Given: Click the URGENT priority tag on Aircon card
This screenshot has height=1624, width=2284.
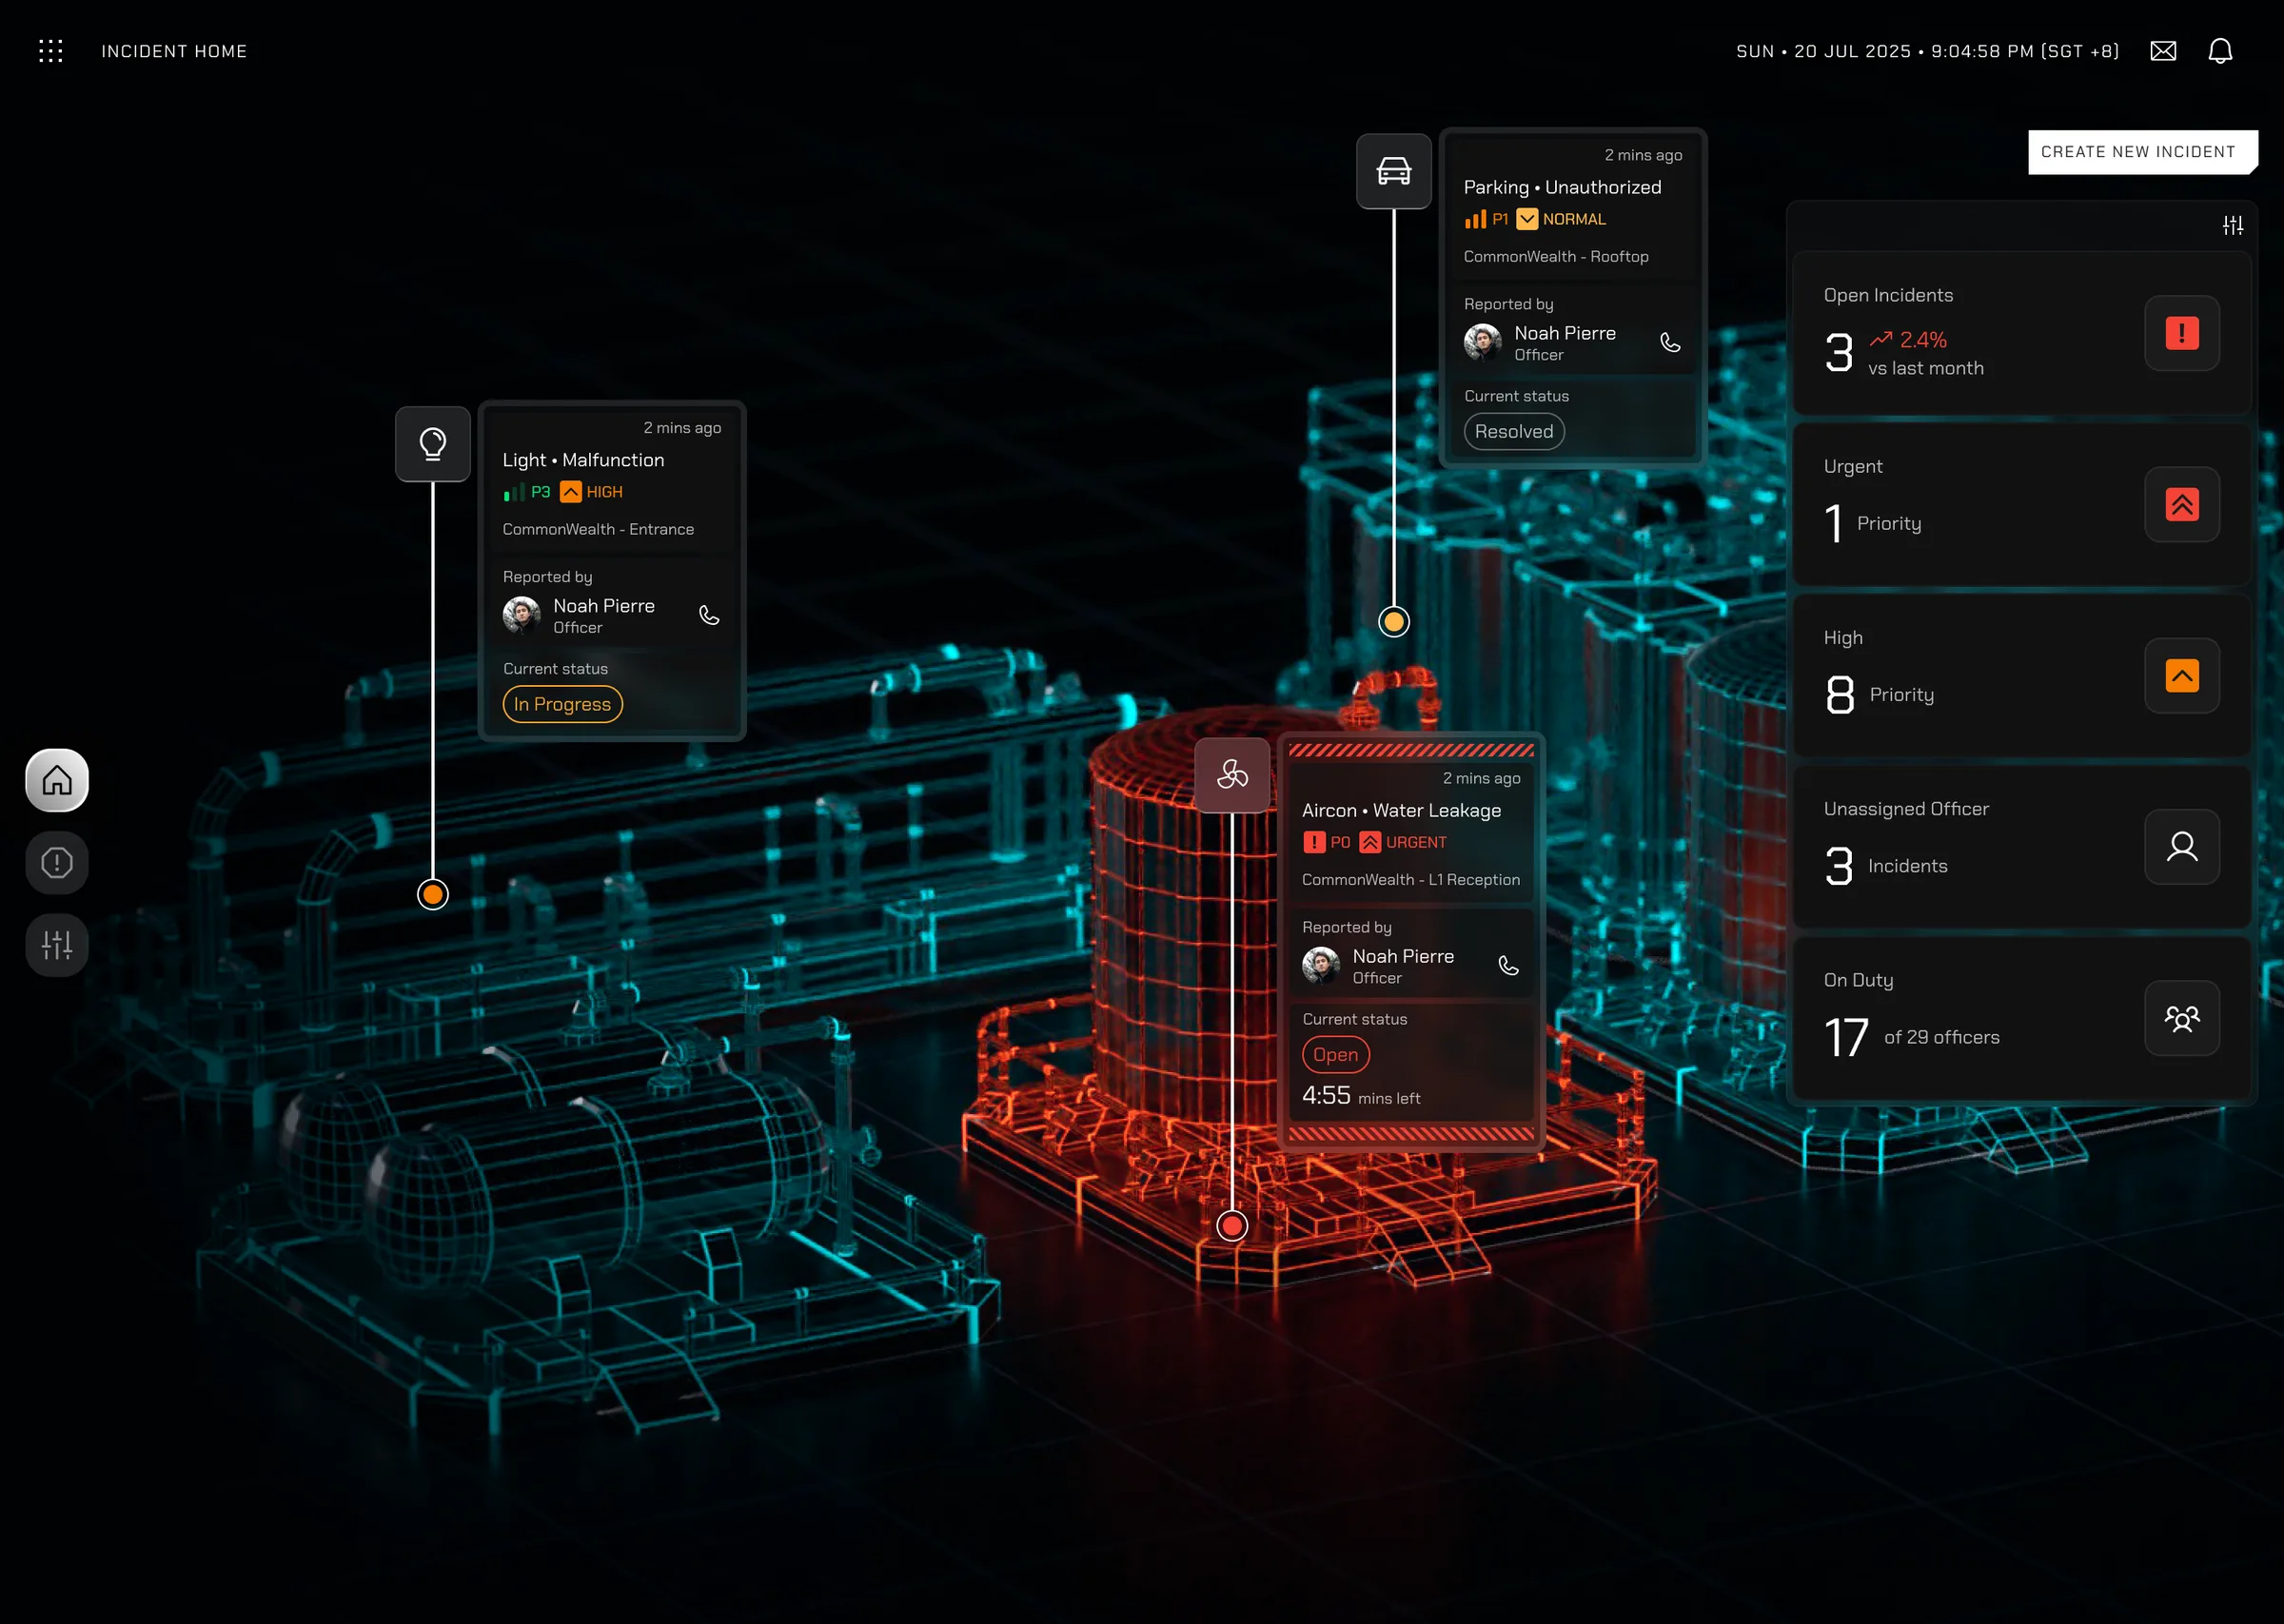Looking at the screenshot, I should 1403,842.
